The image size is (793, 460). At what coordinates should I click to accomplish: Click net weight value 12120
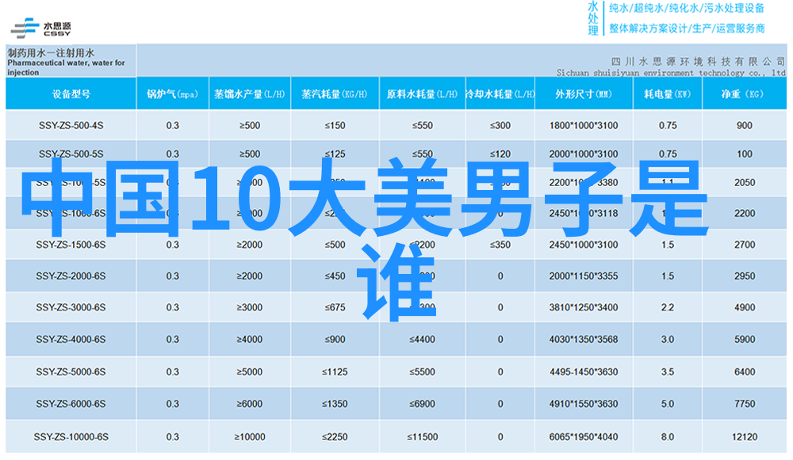tap(745, 437)
